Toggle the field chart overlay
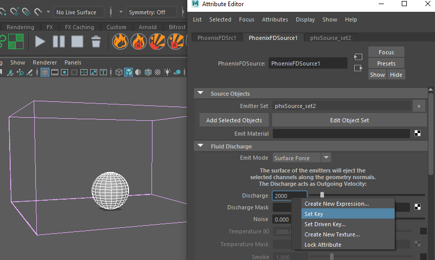This screenshot has height=260, width=435. [84, 73]
